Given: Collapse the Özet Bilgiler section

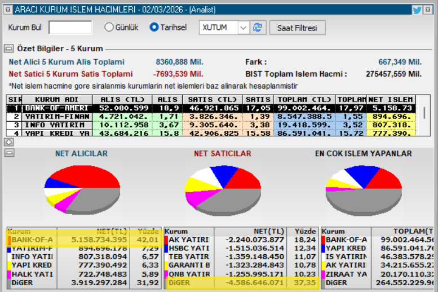Looking at the screenshot, I should tap(8, 48).
